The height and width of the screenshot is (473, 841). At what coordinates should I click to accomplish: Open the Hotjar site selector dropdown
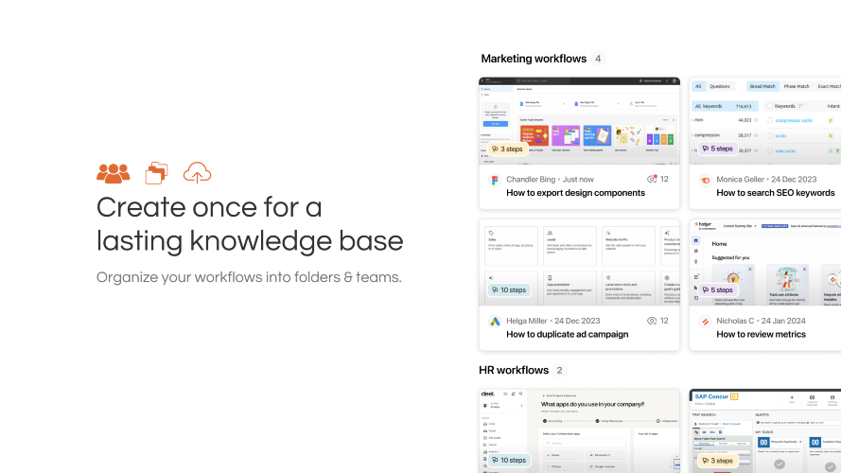tap(740, 226)
